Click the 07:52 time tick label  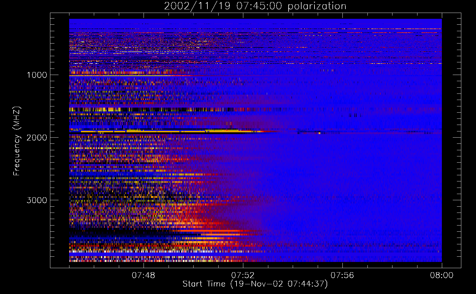click(243, 275)
